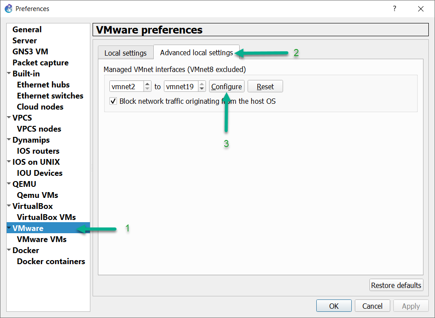Click the help question mark button
This screenshot has height=318, width=435.
[x=395, y=8]
